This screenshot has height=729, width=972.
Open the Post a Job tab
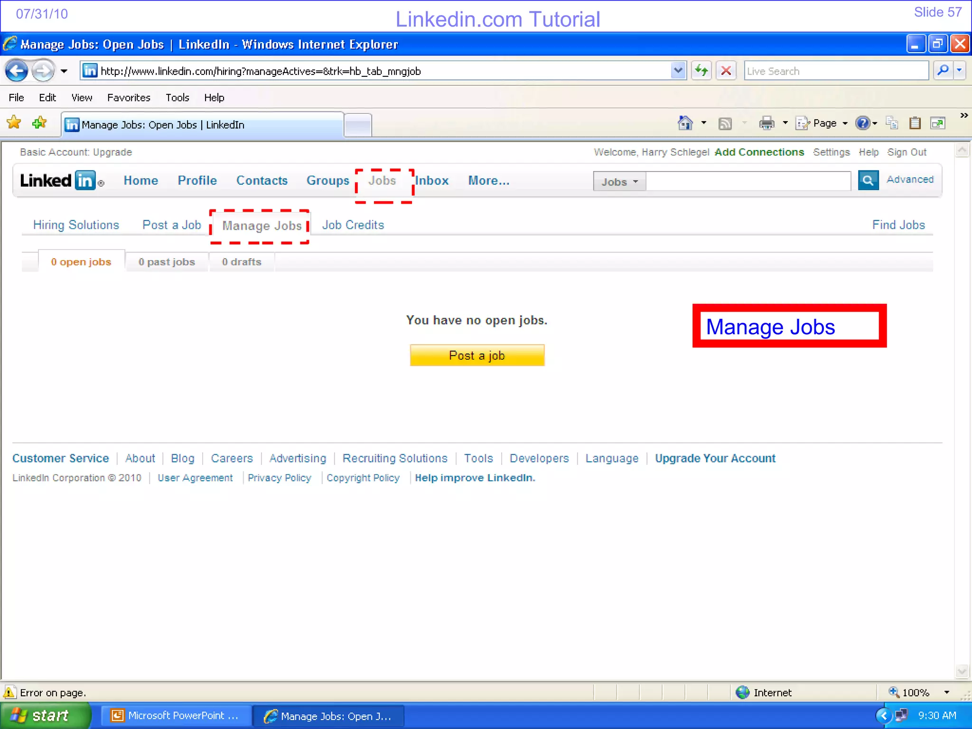pos(172,225)
